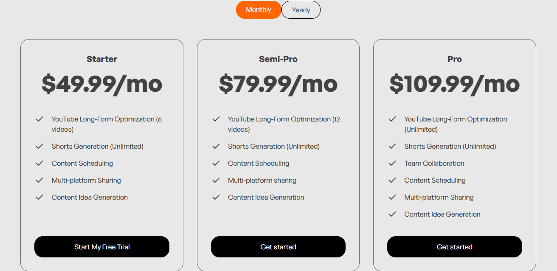This screenshot has width=557, height=271.
Task: Toggle billing period to Yearly pricing
Action: click(301, 9)
